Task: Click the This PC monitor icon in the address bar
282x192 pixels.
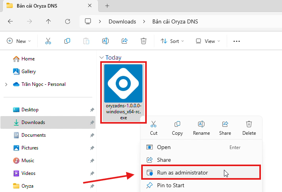Action: (x=88, y=21)
